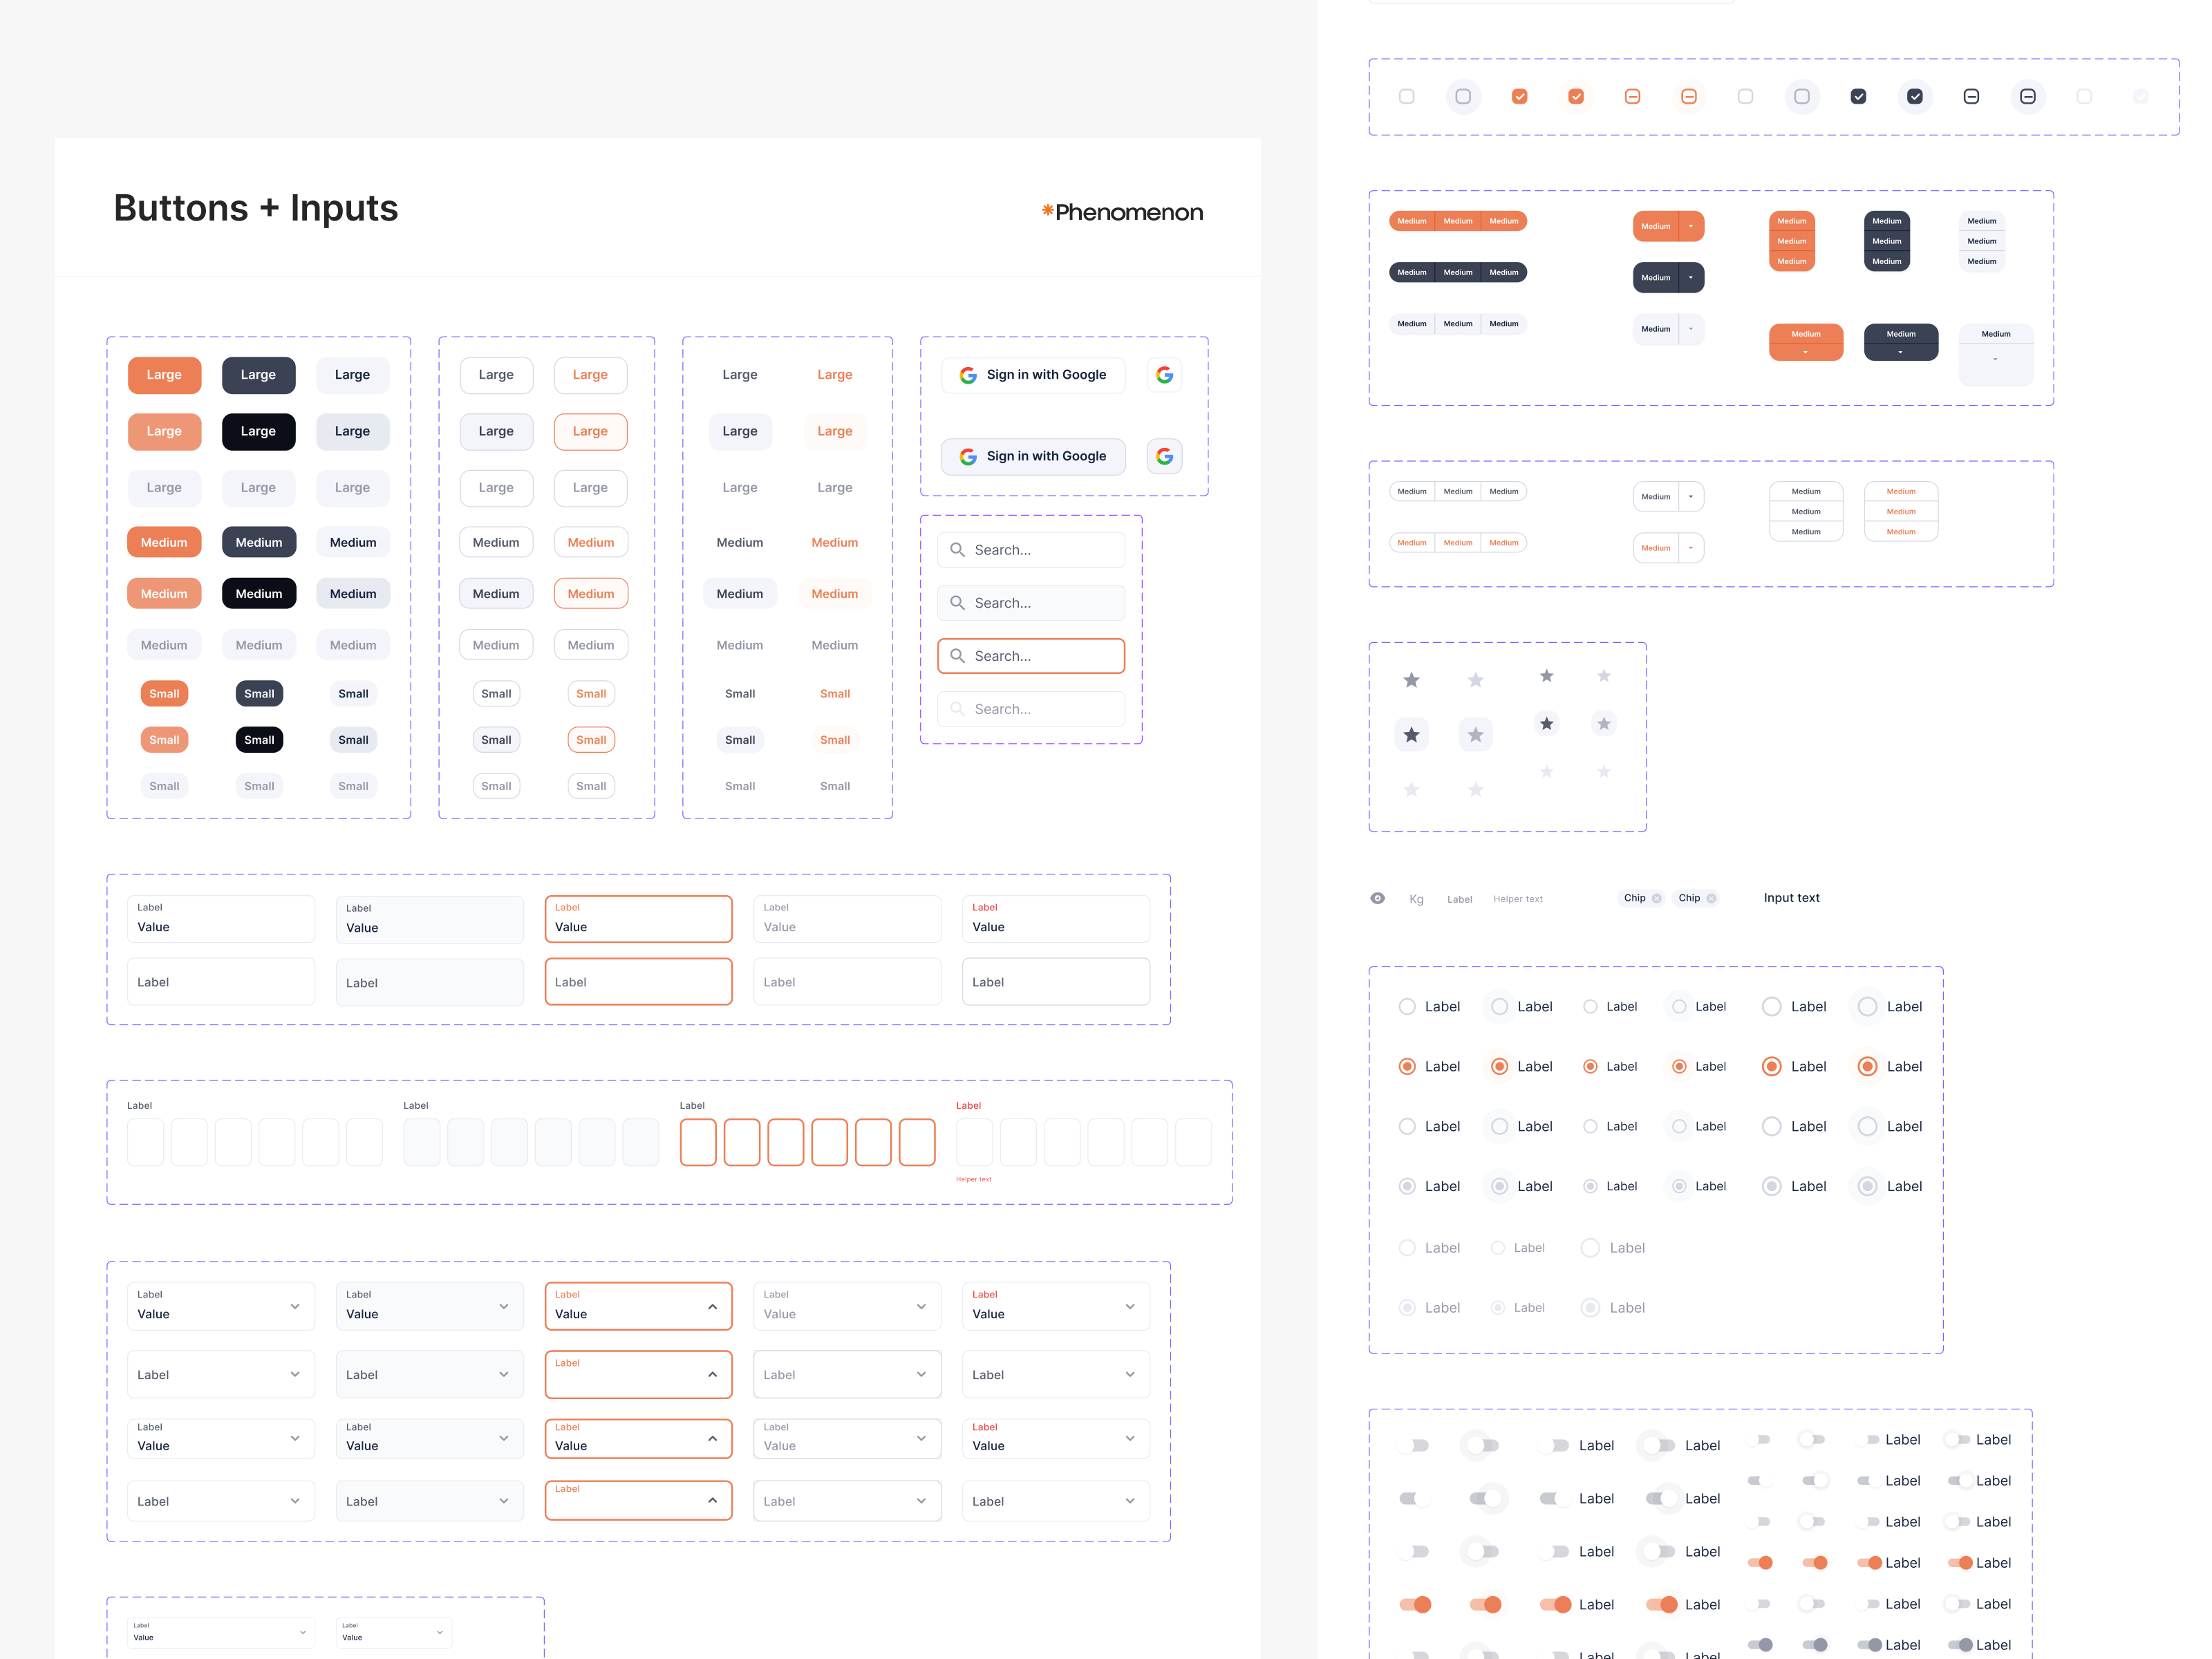Enable the dark checked checkbox in the checkbox row

coord(1859,96)
